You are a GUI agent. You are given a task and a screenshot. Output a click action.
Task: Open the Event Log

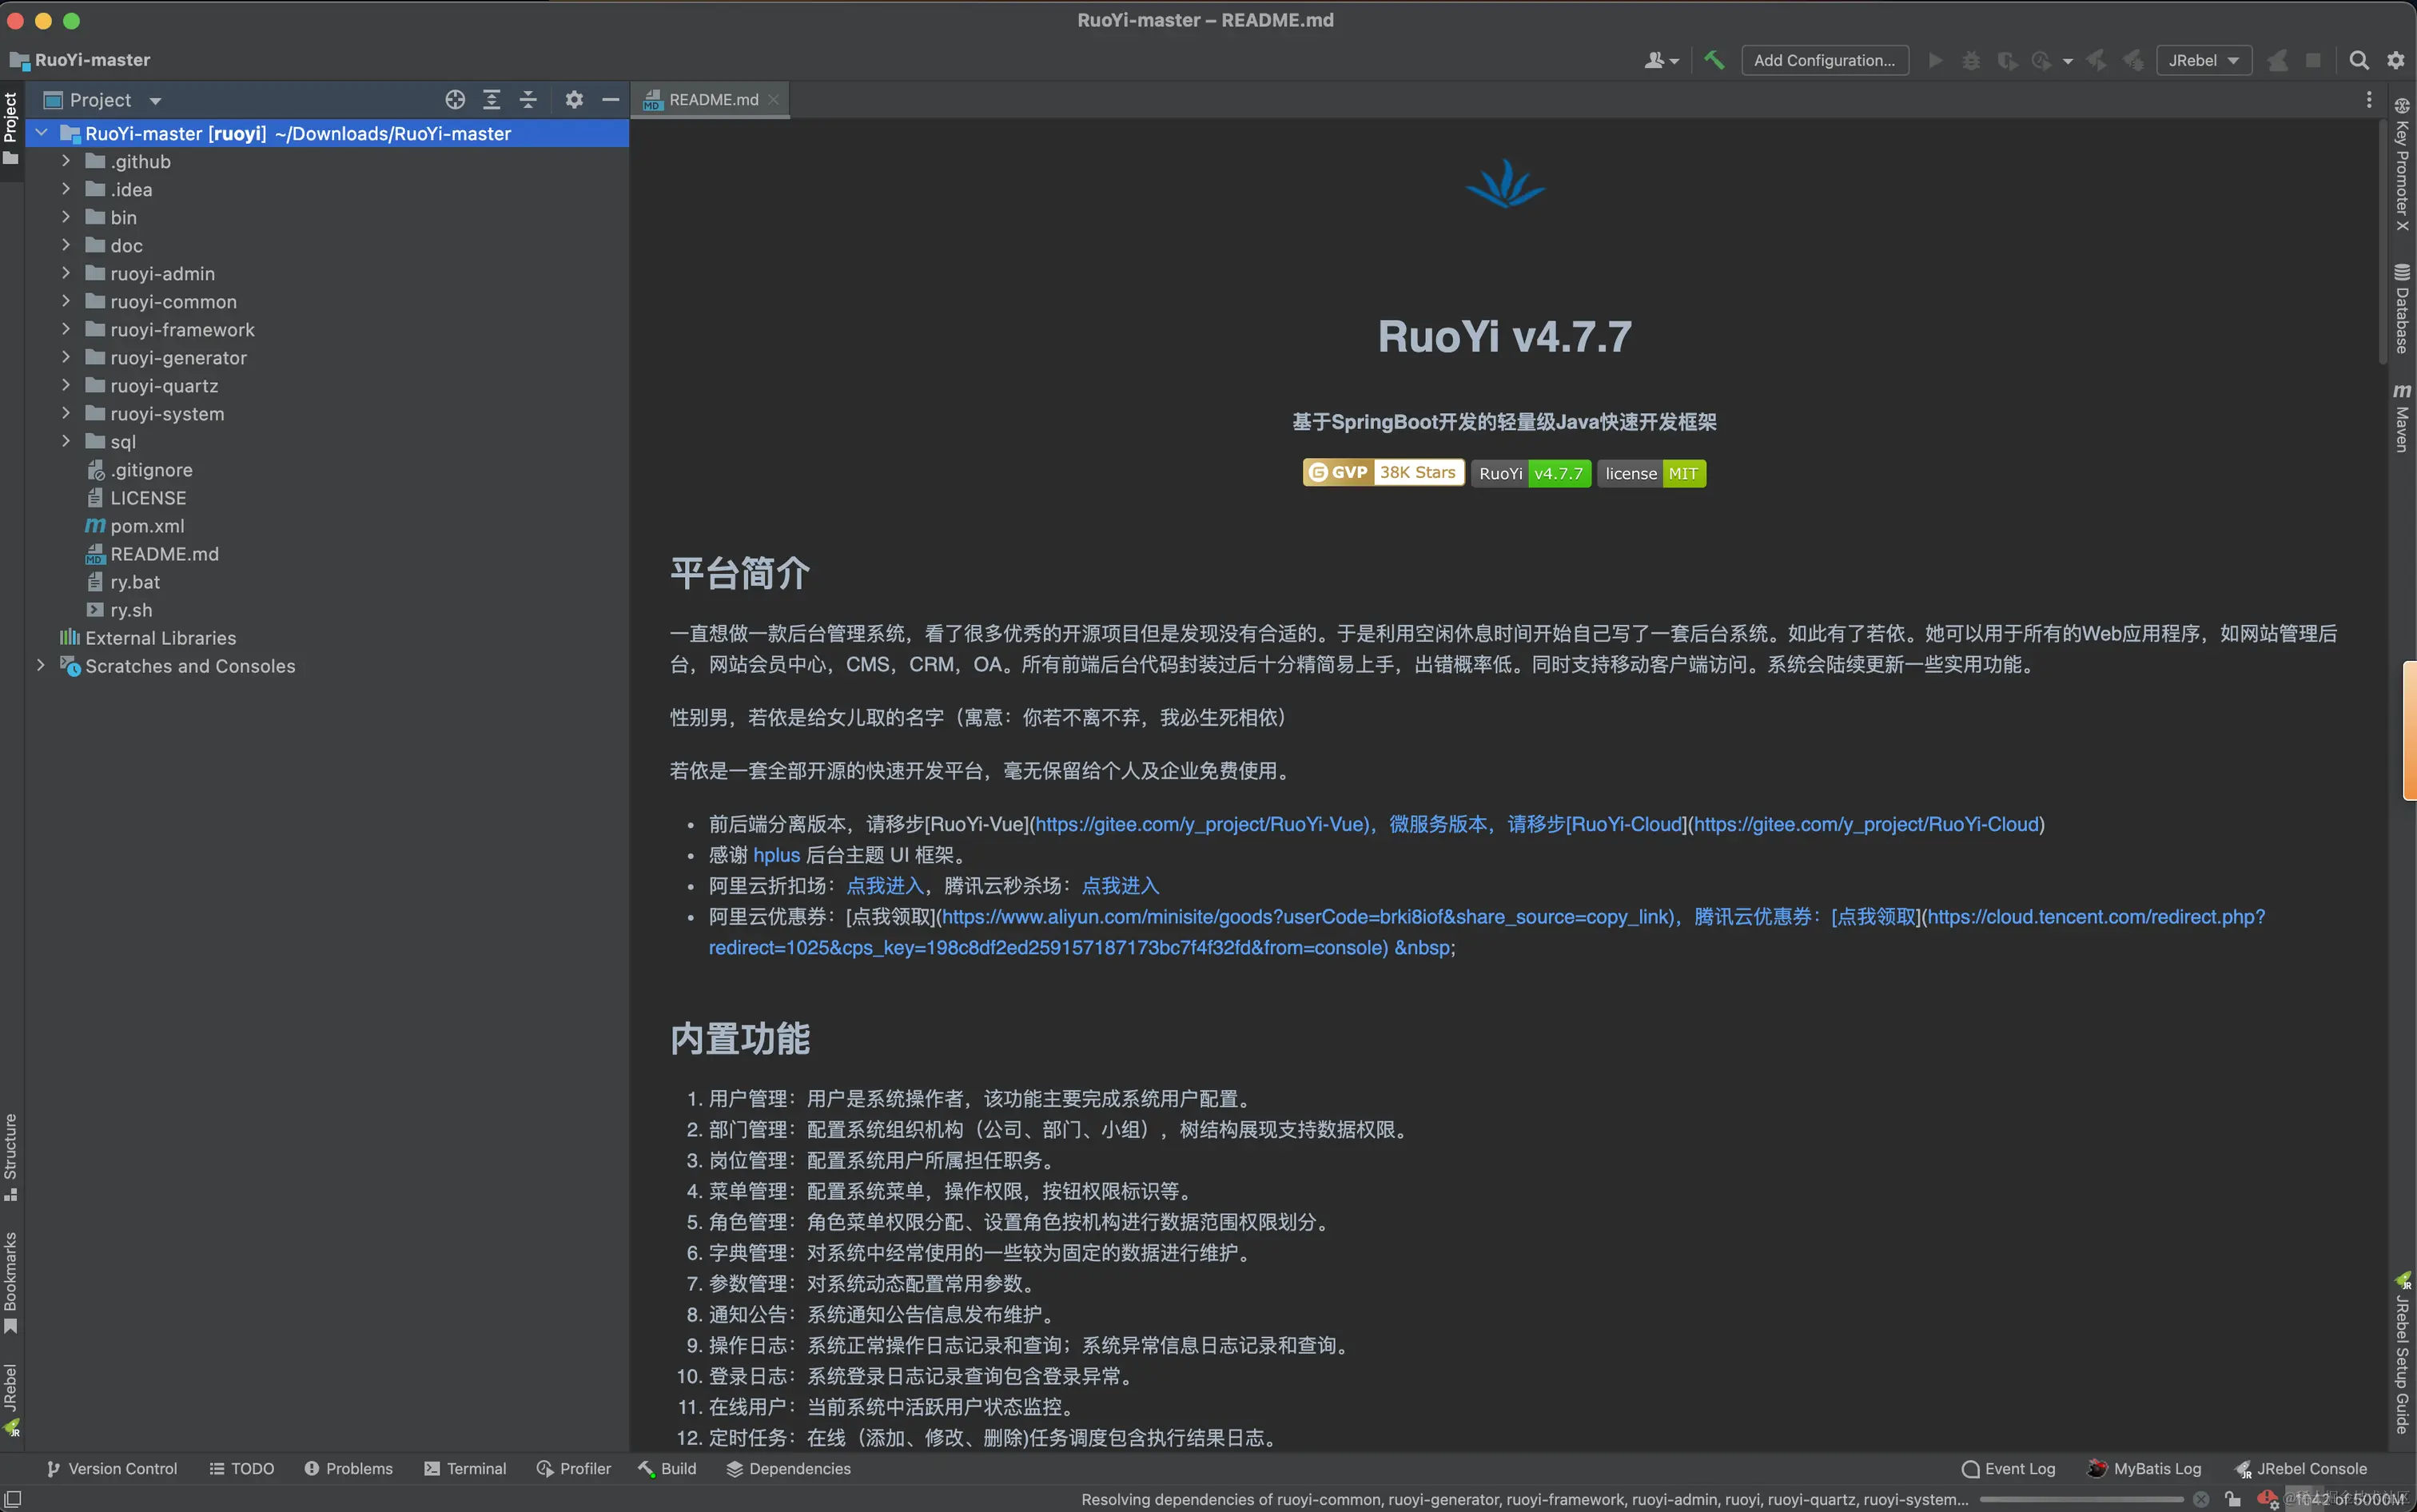(2008, 1468)
